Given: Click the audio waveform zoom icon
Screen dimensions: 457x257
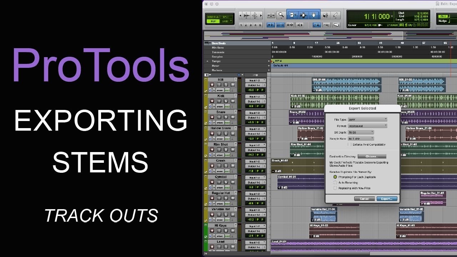Looking at the screenshot, I should pos(246,15).
